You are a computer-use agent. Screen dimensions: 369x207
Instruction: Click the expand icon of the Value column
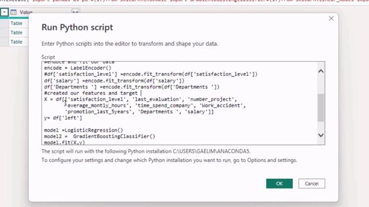[x=75, y=11]
